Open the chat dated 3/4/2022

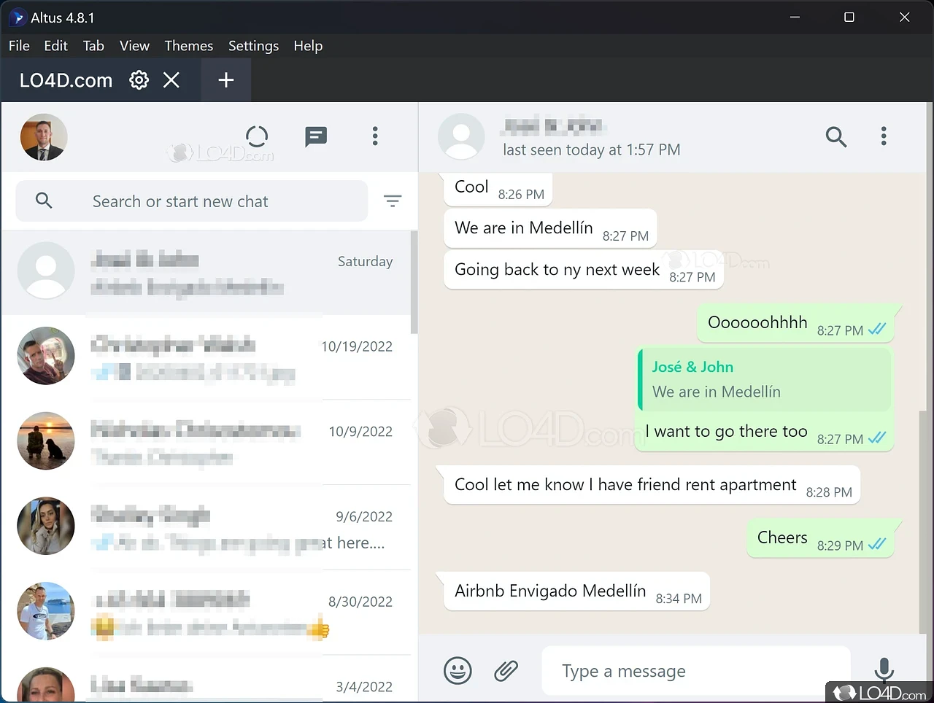(x=207, y=680)
